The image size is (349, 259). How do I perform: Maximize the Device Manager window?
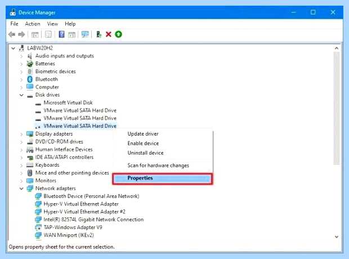coord(313,12)
